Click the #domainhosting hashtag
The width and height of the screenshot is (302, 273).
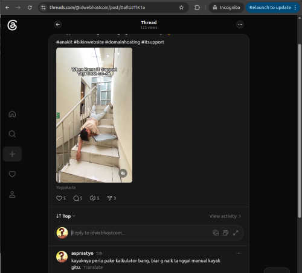[123, 42]
